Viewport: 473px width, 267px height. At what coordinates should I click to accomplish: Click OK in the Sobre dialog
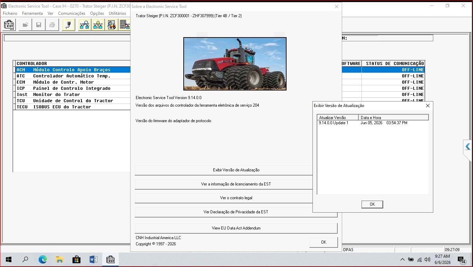pyautogui.click(x=324, y=242)
